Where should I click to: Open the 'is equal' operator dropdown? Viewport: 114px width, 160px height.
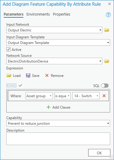point(62,96)
